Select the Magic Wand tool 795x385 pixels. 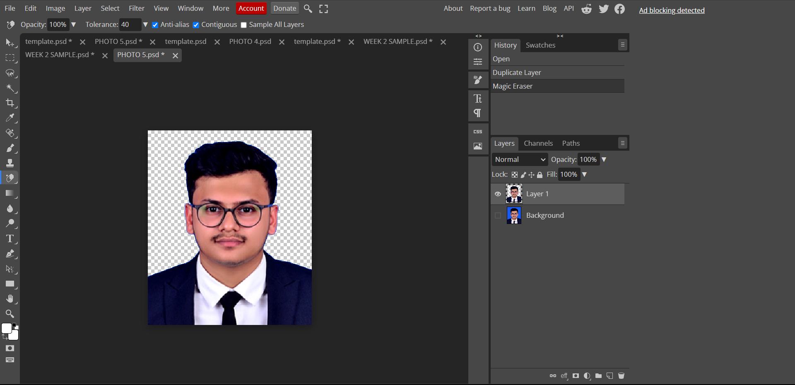[x=10, y=88]
